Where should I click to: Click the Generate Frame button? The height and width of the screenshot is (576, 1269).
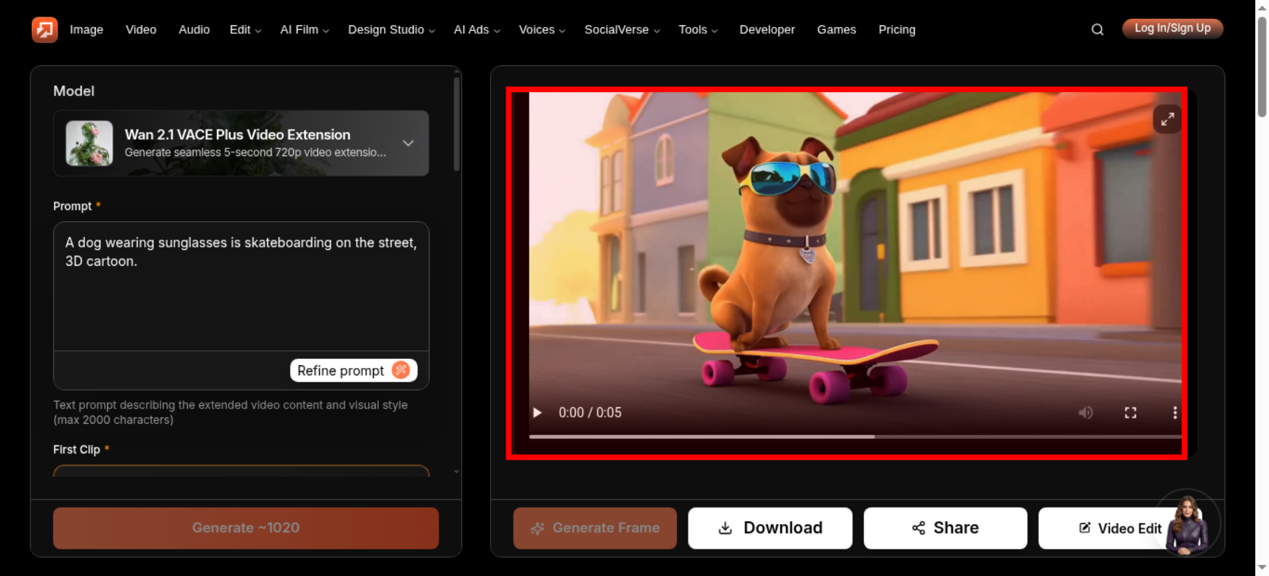(595, 528)
